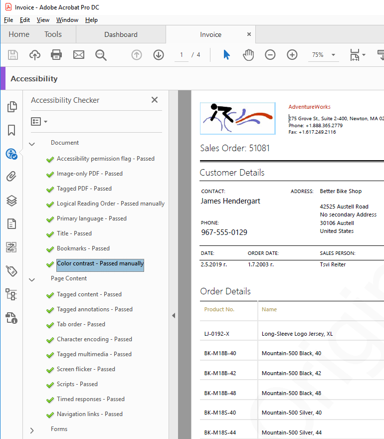Select Logical Reading Order - Passed manually

click(x=111, y=204)
